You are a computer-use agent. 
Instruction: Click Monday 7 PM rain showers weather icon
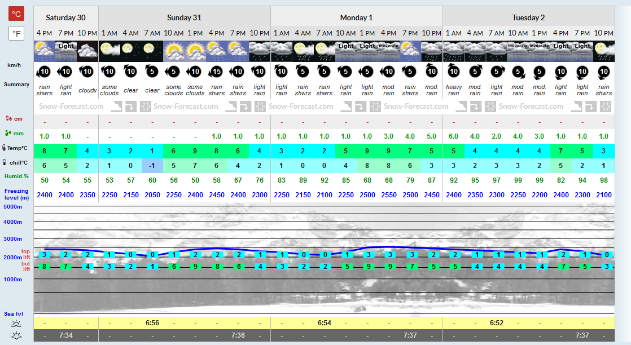coord(410,51)
